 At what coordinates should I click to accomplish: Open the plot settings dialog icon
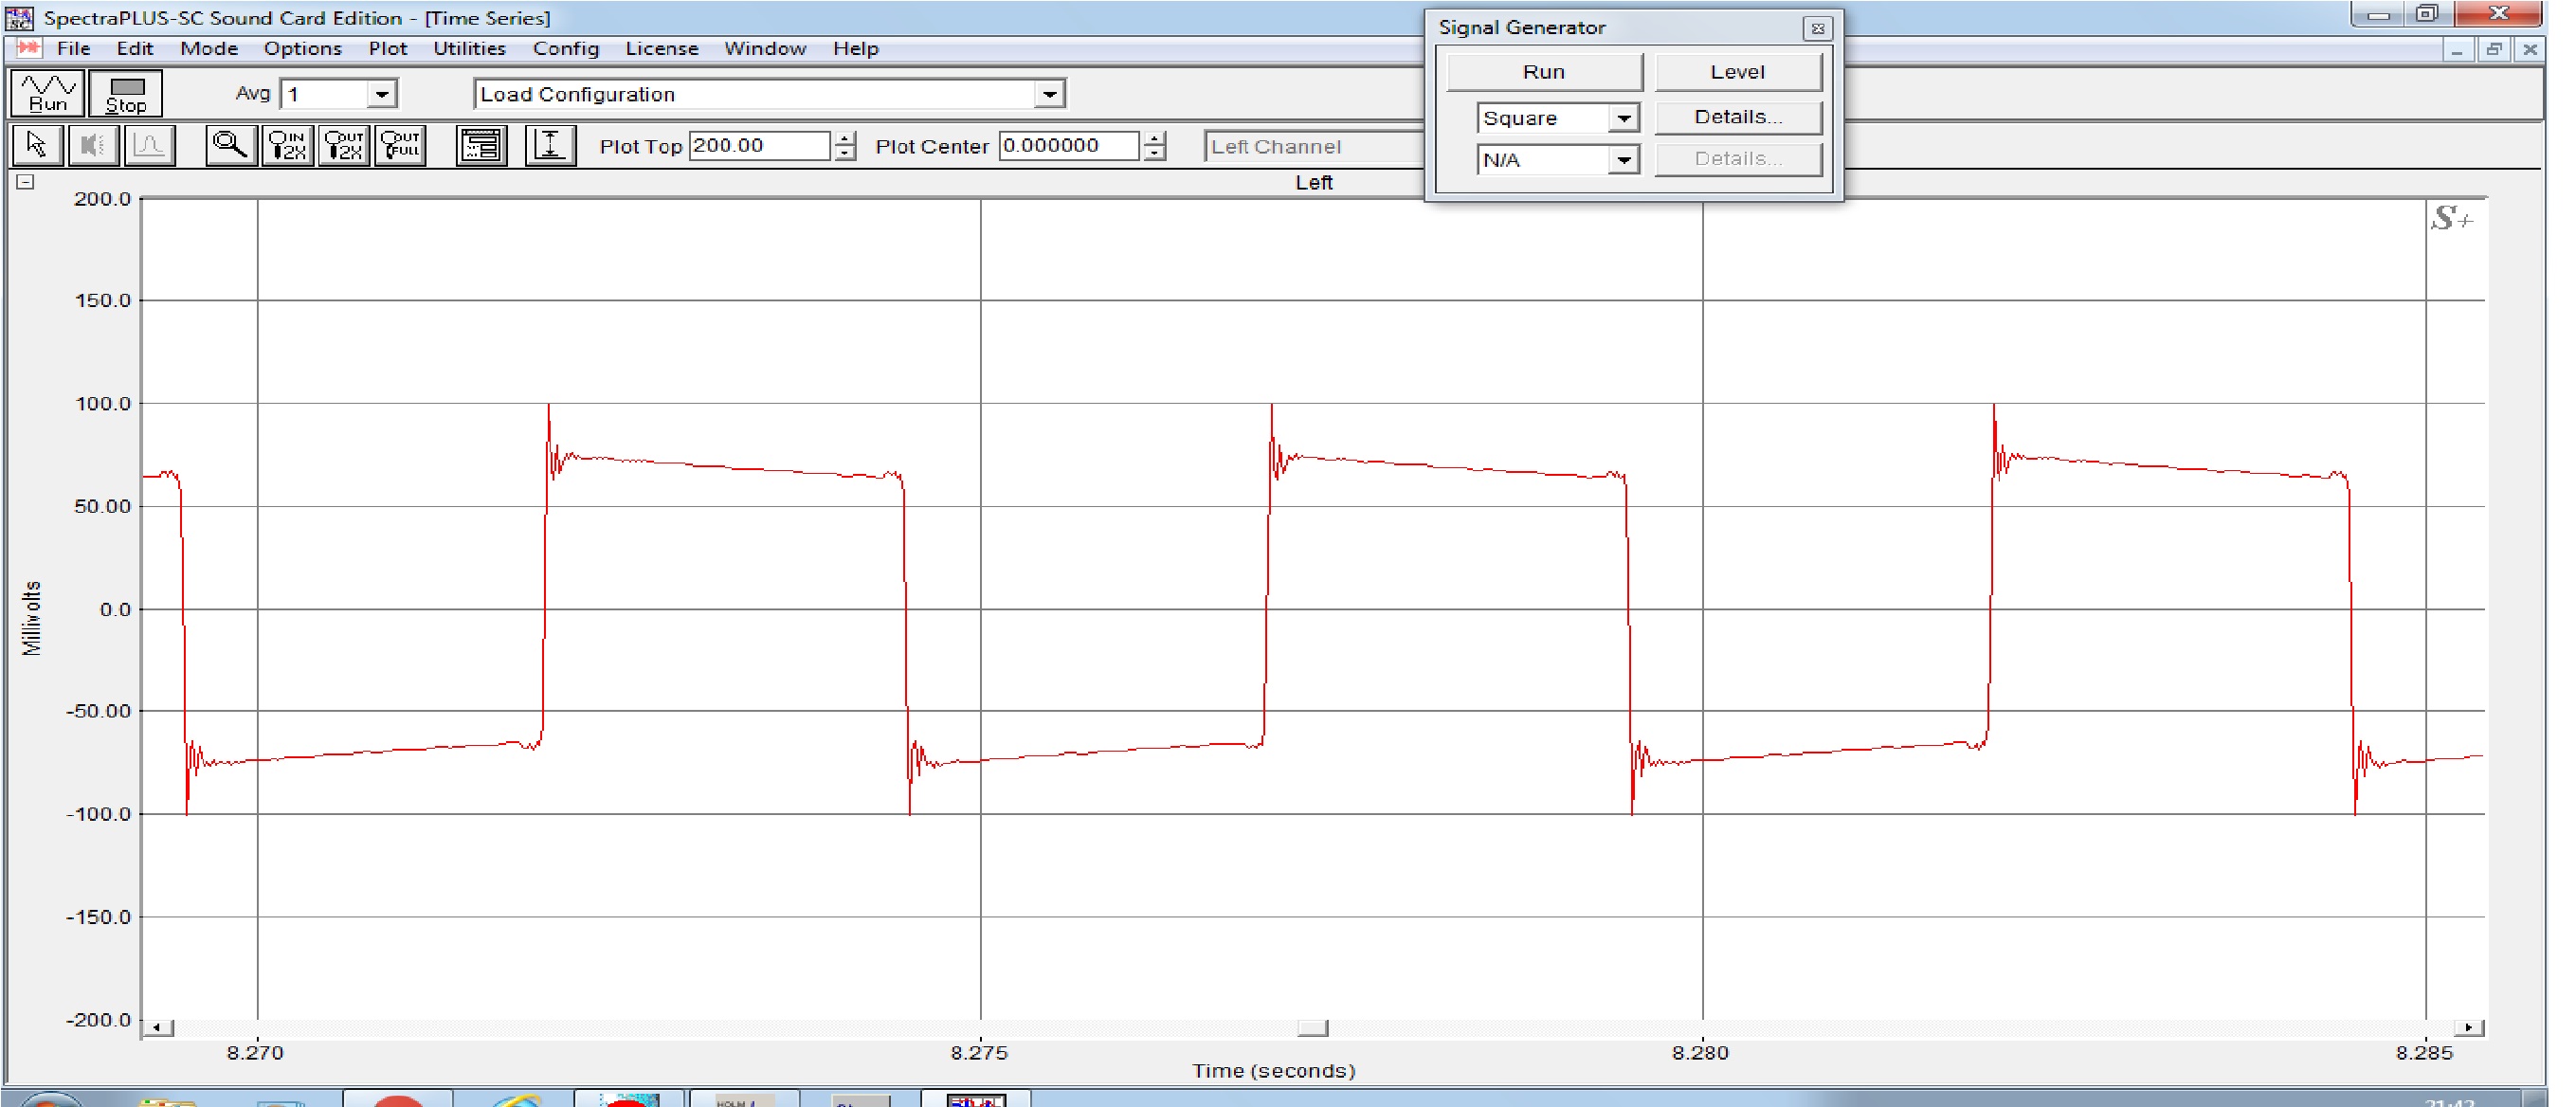pos(481,146)
